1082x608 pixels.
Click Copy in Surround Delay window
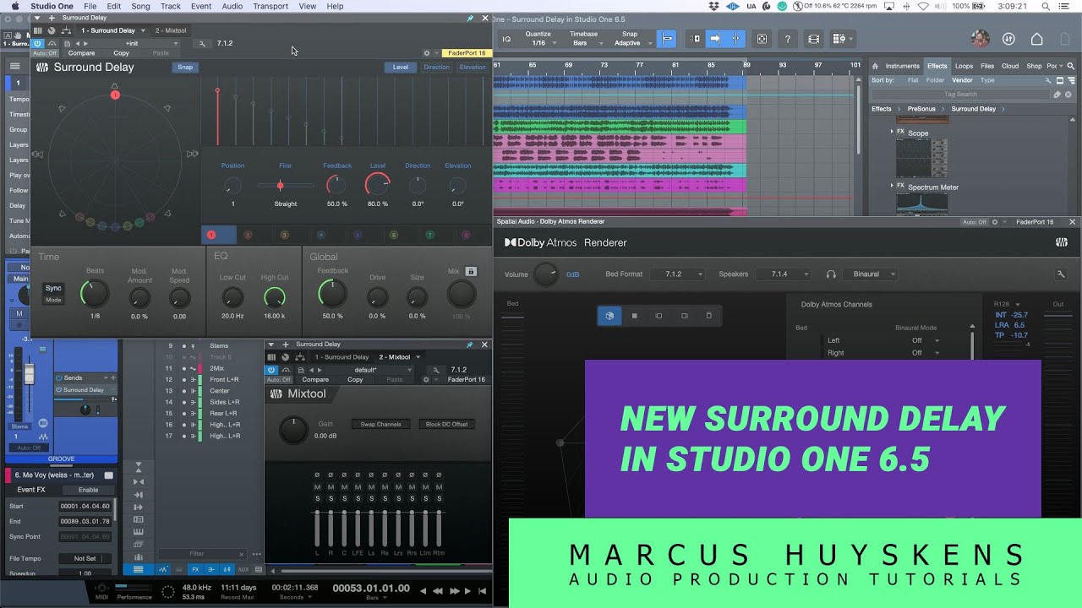[x=121, y=53]
